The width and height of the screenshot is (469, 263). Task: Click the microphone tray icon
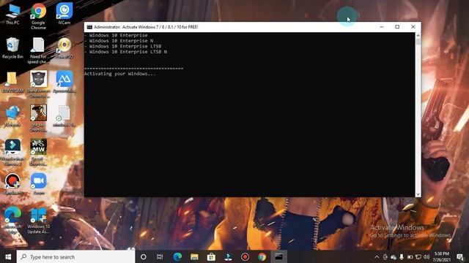[x=402, y=256]
